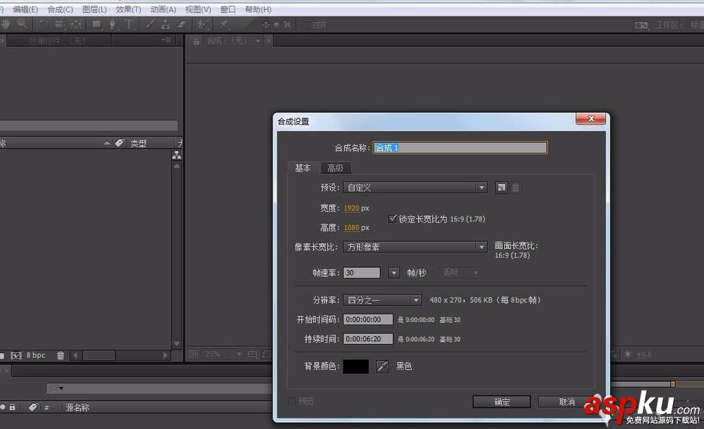This screenshot has width=704, height=429.
Task: Toggle the 对齐 snapping checkbox
Action: click(x=306, y=25)
